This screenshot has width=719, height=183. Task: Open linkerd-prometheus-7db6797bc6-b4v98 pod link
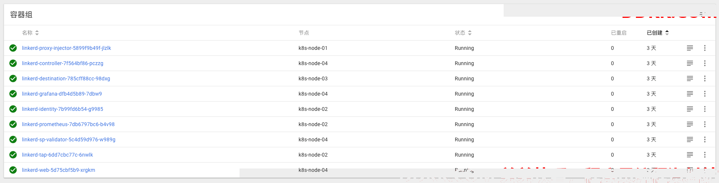(x=68, y=124)
